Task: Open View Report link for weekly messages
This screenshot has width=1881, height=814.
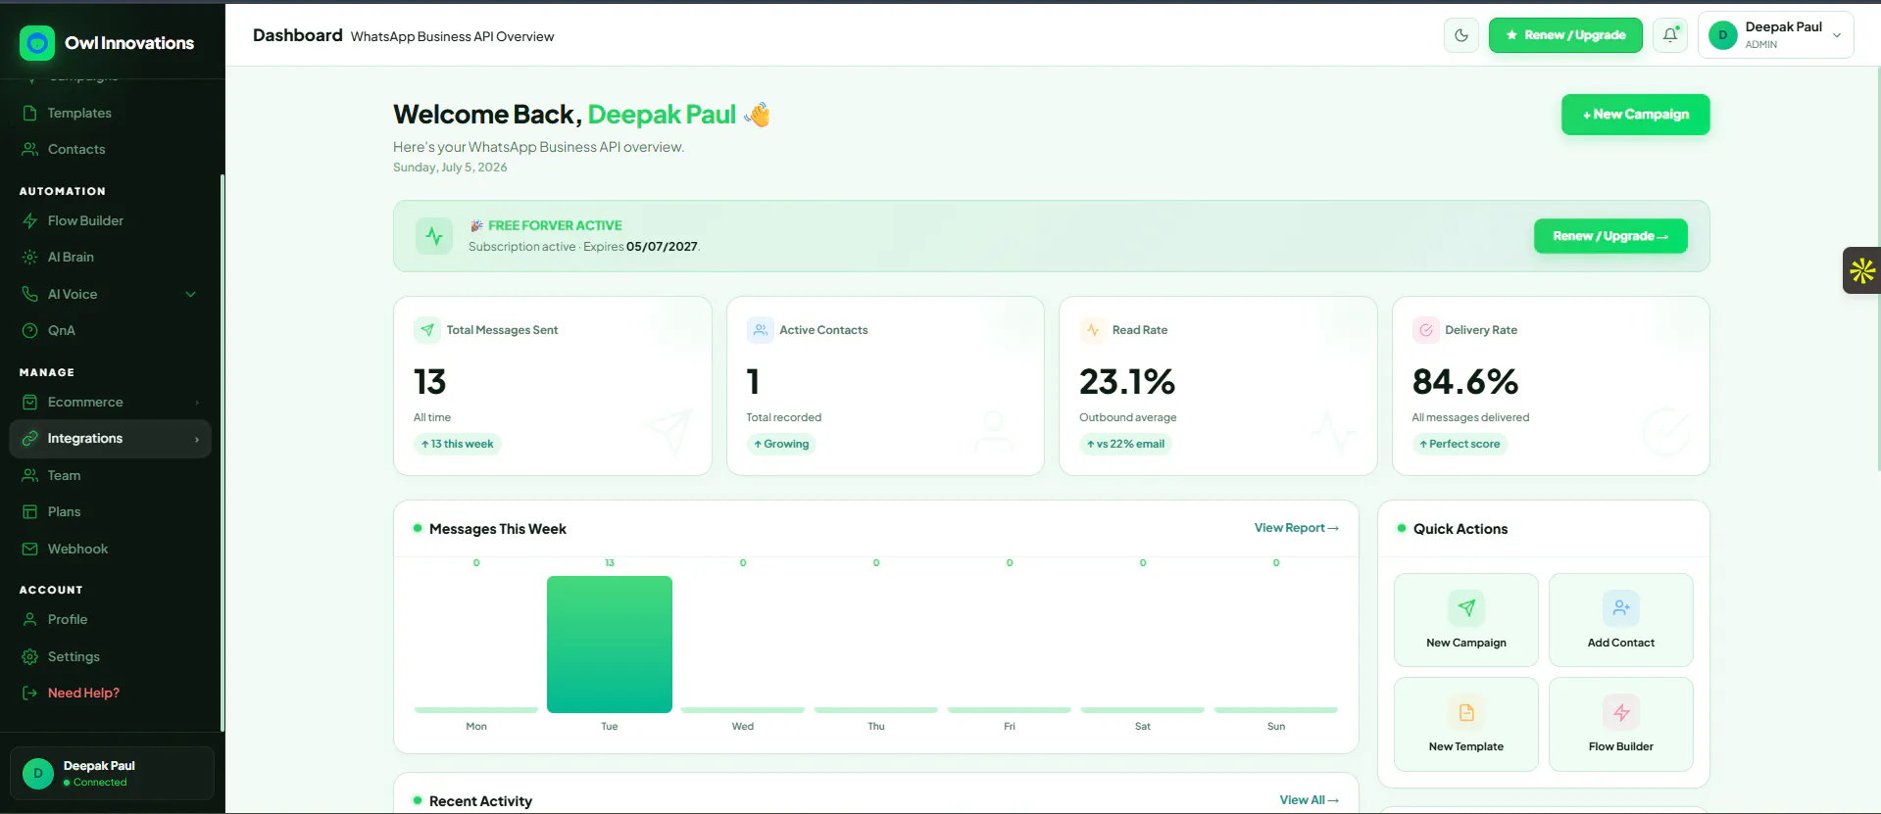Action: [x=1296, y=528]
